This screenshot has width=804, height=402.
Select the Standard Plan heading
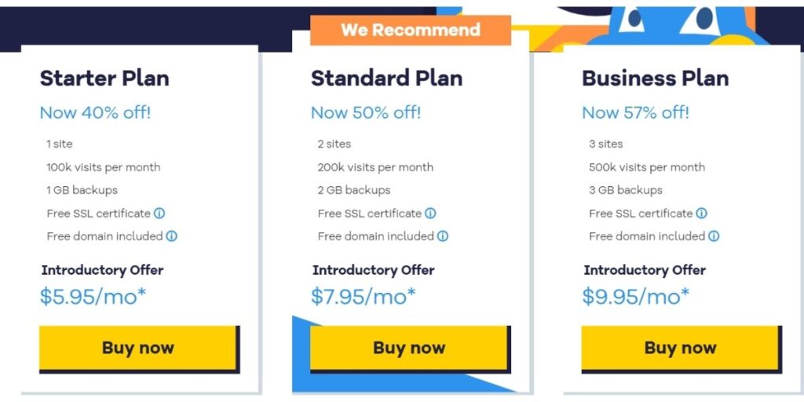pyautogui.click(x=386, y=79)
